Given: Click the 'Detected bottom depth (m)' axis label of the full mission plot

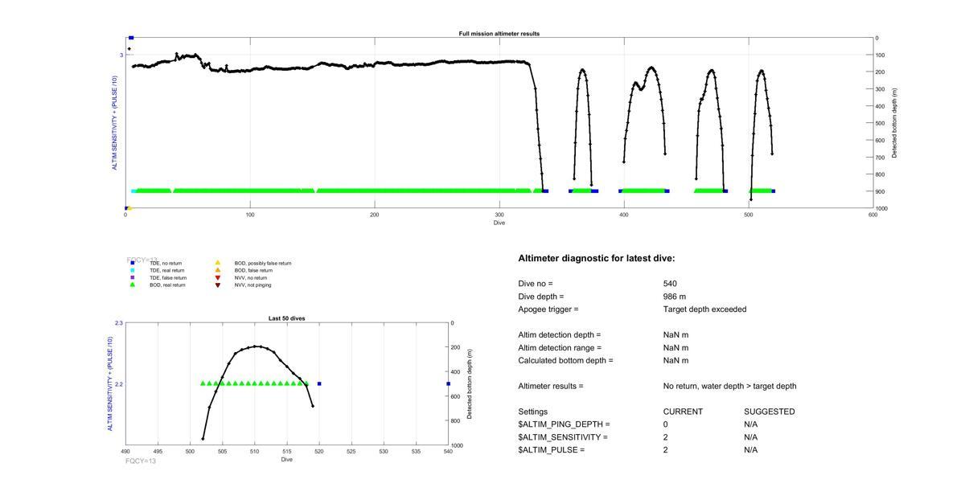Looking at the screenshot, I should 895,123.
